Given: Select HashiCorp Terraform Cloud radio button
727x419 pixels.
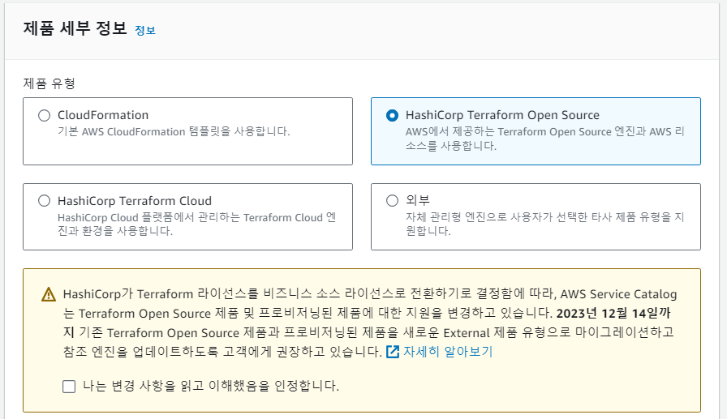Looking at the screenshot, I should tap(44, 200).
